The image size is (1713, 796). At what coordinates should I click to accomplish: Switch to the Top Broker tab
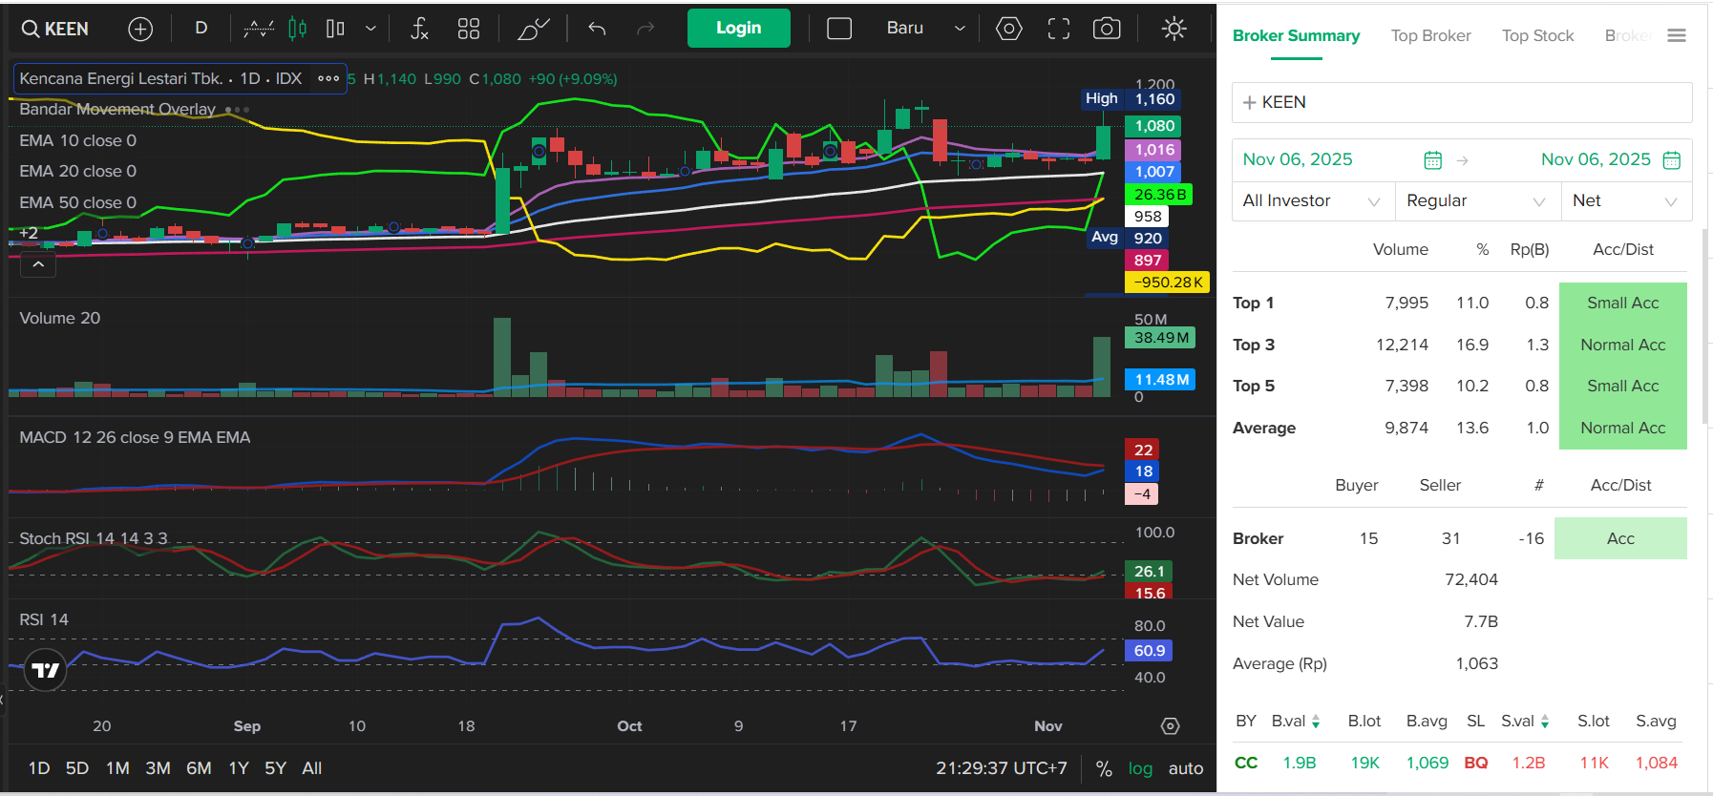tap(1430, 36)
